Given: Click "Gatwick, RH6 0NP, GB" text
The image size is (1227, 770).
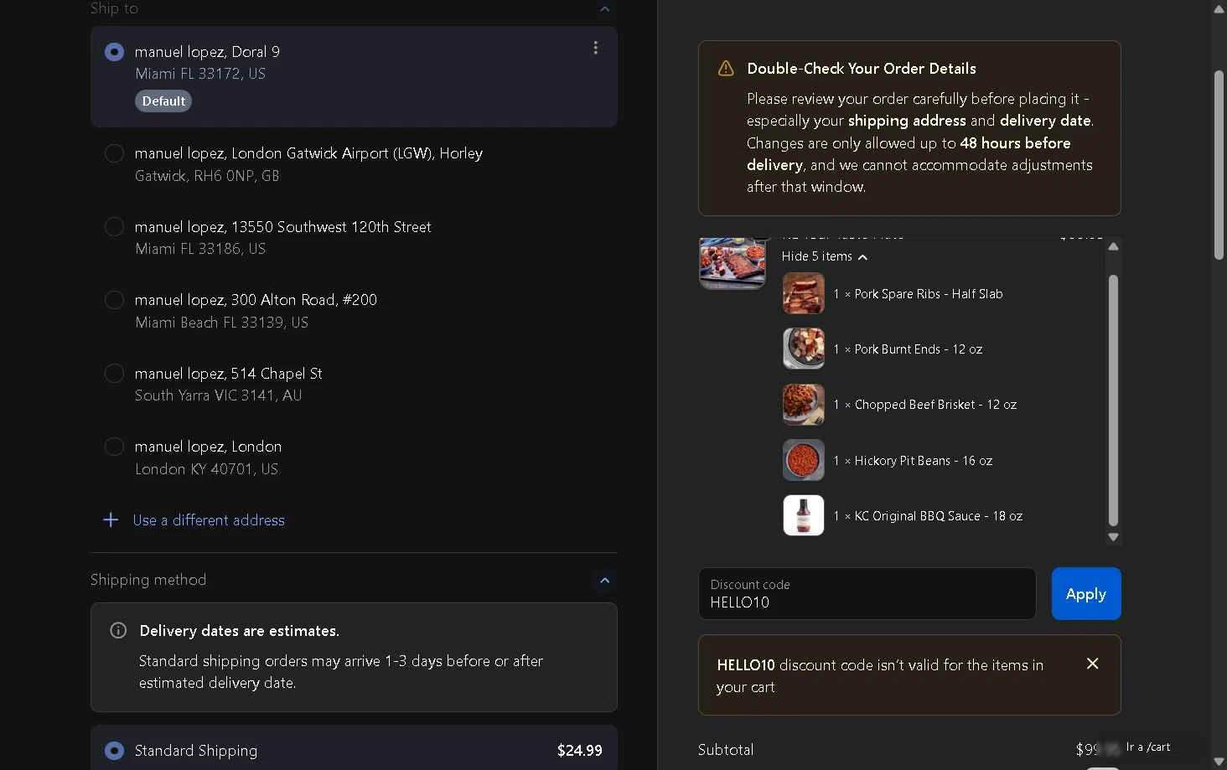Looking at the screenshot, I should pyautogui.click(x=207, y=176).
